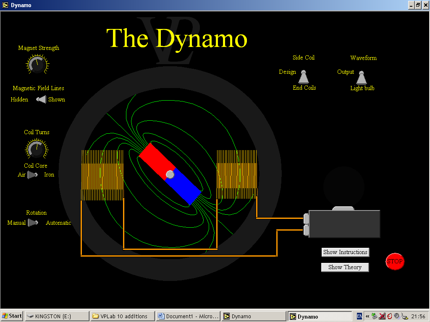Click the Show Instructions button
The height and width of the screenshot is (322, 430).
345,252
